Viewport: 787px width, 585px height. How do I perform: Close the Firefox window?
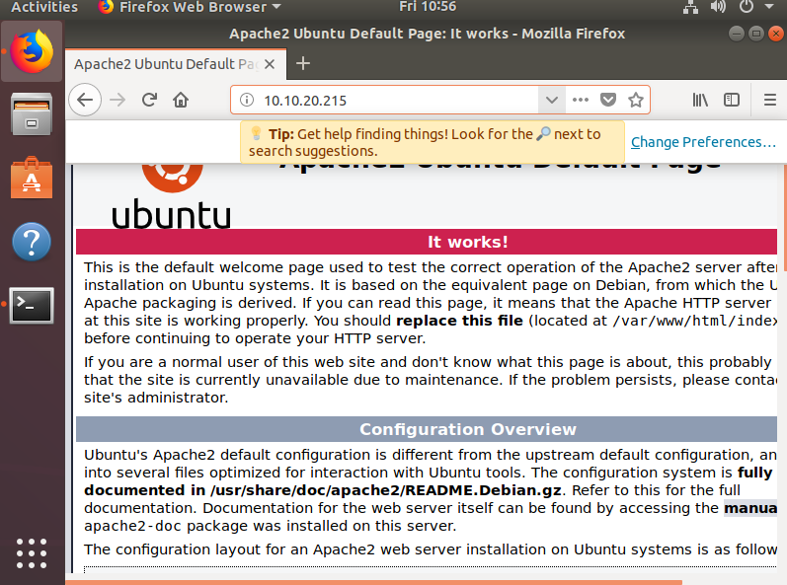tap(776, 34)
